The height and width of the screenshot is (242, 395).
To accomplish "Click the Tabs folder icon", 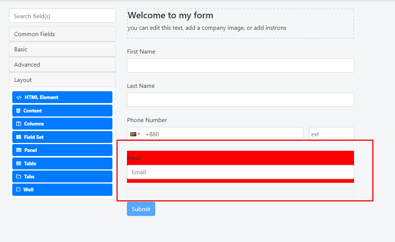I will [19, 177].
